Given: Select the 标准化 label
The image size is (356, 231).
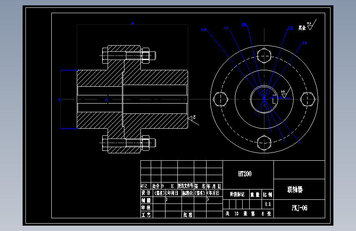Looking at the screenshot, I should pos(188,193).
